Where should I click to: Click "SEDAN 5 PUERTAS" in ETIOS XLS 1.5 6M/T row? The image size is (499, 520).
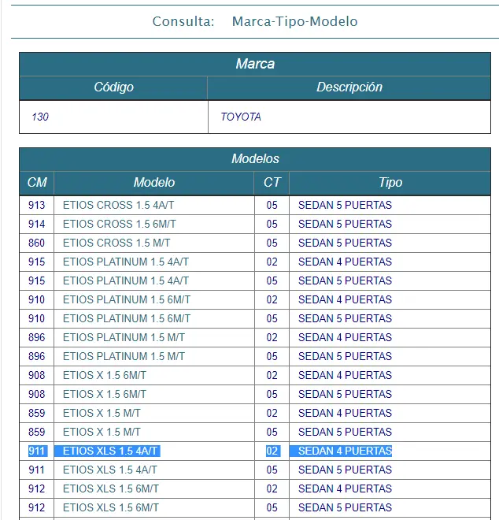pos(345,507)
